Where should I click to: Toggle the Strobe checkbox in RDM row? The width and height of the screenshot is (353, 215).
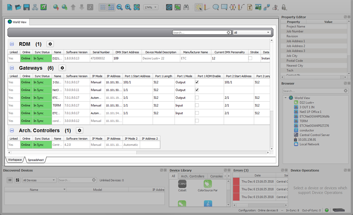(250, 58)
